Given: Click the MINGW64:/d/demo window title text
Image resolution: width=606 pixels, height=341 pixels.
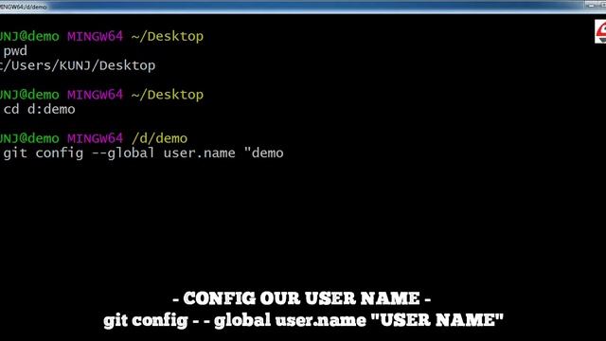Looking at the screenshot, I should click(x=23, y=7).
